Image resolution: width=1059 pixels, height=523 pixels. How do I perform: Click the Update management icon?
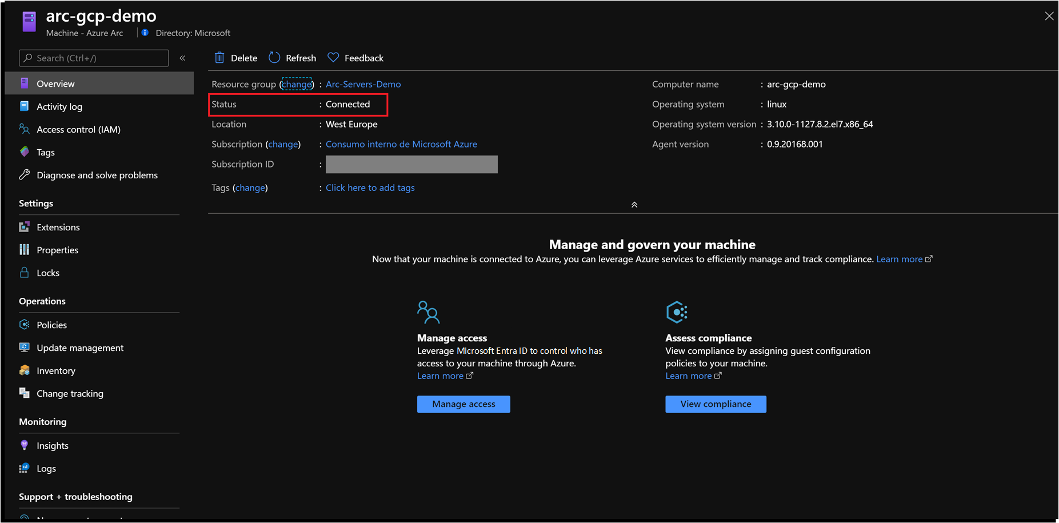[x=25, y=348]
